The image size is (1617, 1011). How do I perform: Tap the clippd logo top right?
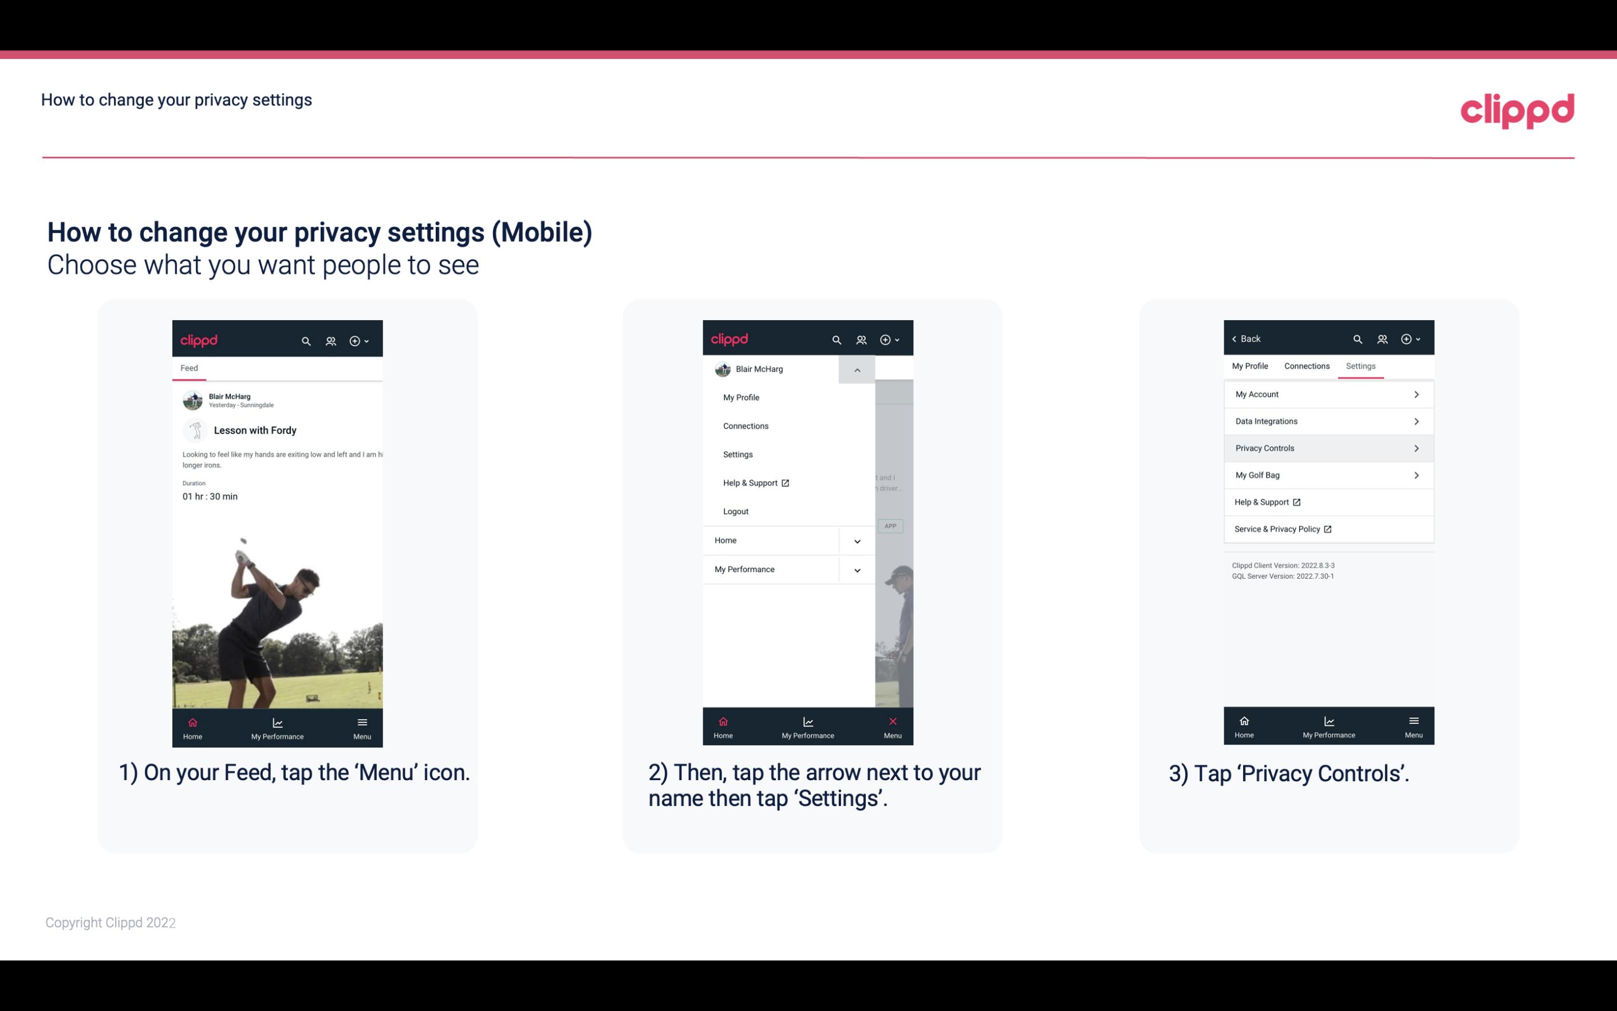[x=1516, y=109]
